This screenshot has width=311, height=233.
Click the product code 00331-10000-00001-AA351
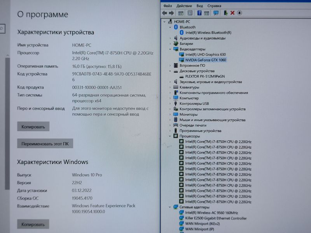tap(97, 87)
